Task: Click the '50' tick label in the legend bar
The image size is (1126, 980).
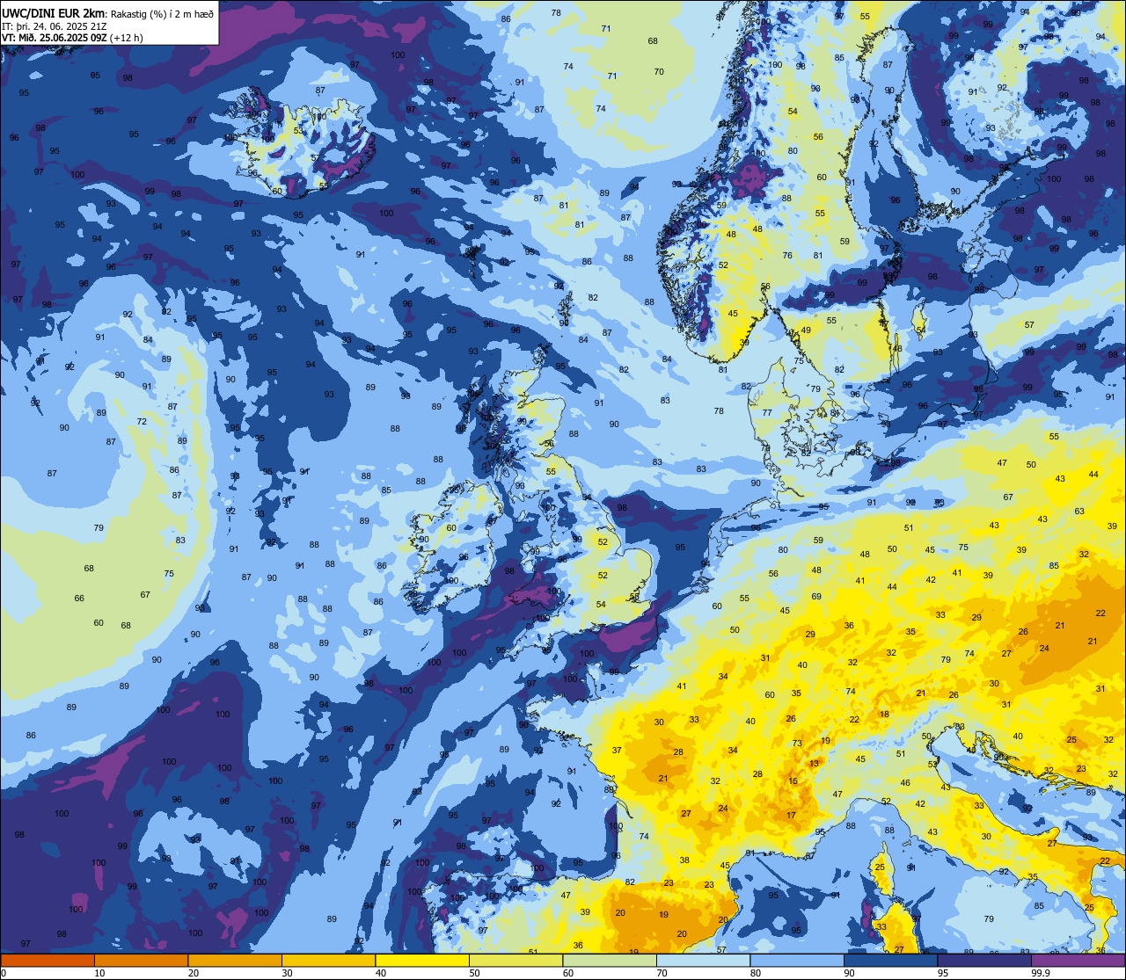Action: click(x=474, y=973)
